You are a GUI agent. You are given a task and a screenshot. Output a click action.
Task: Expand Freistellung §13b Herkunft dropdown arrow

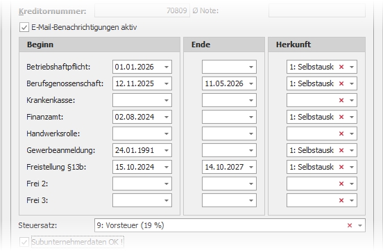click(x=352, y=167)
